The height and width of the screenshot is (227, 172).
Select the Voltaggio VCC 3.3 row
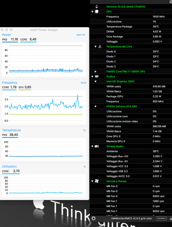tap(131, 166)
